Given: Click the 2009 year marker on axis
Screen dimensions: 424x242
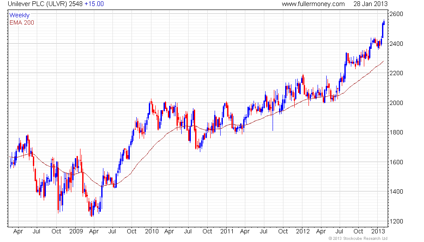Looking at the screenshot, I should point(76,232).
